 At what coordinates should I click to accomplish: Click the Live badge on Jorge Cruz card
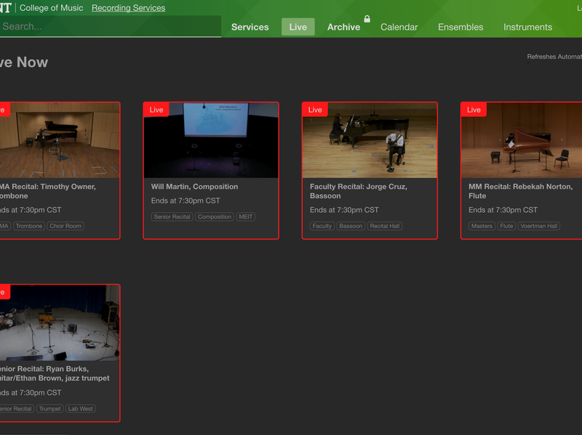[315, 110]
